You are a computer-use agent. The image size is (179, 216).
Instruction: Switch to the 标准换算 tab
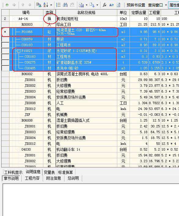(66, 172)
